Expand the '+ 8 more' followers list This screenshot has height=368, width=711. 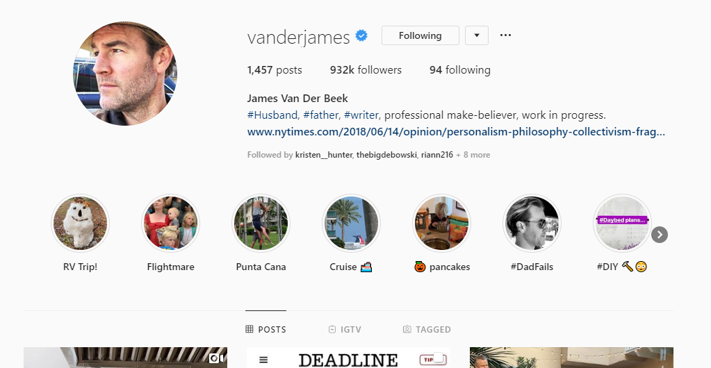(x=473, y=155)
